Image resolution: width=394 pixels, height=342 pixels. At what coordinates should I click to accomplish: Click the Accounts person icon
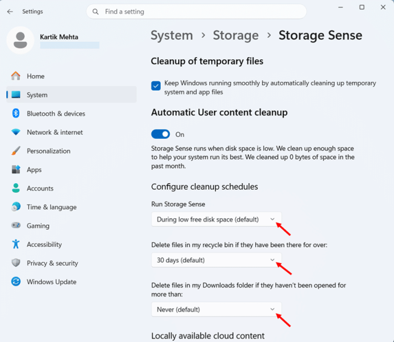[16, 188]
